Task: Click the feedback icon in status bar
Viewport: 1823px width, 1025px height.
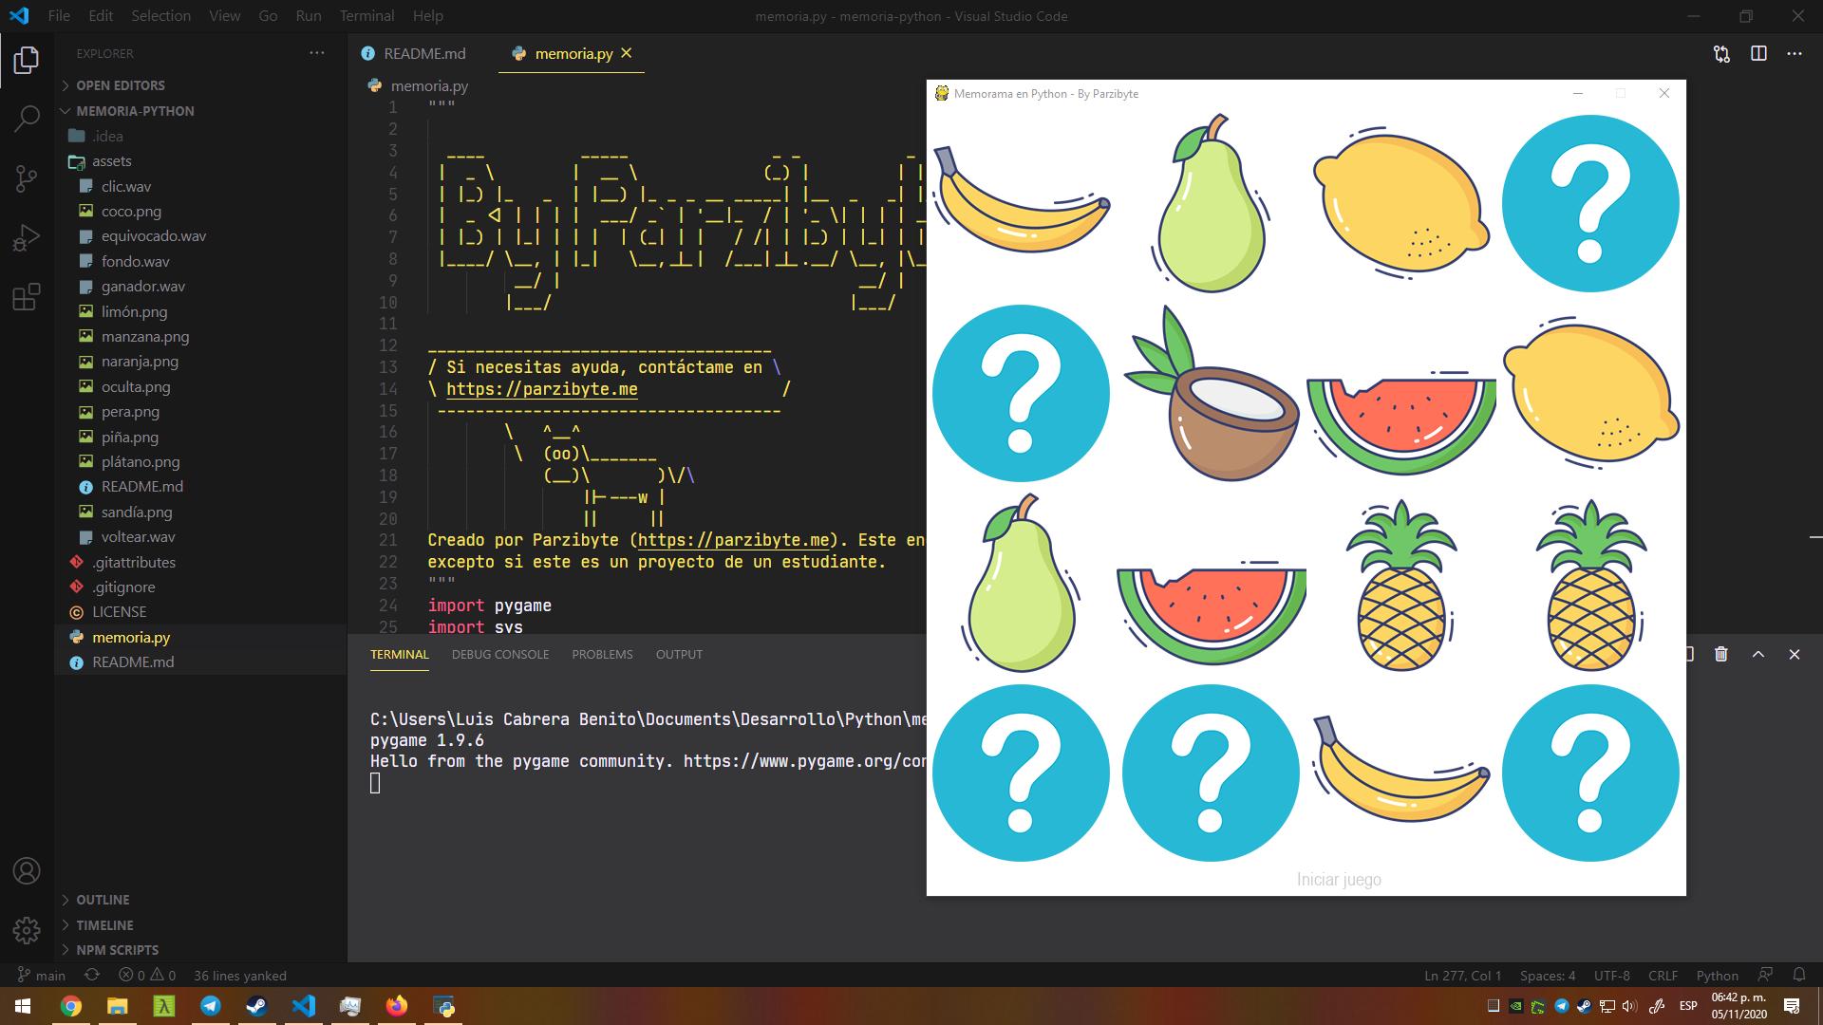Action: pos(1765,975)
